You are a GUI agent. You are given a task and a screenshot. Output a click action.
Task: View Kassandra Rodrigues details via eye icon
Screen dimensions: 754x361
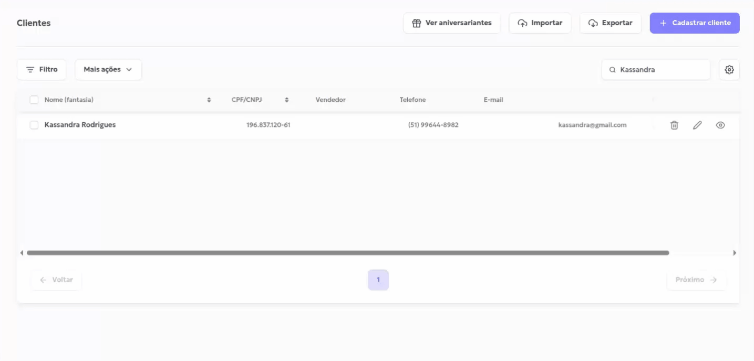[x=720, y=125]
